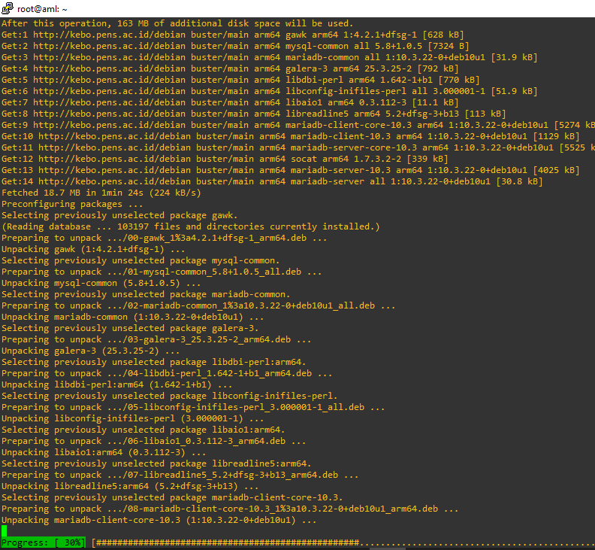
Task: Click the 'Unpacking galera-3' line
Action: click(90, 351)
